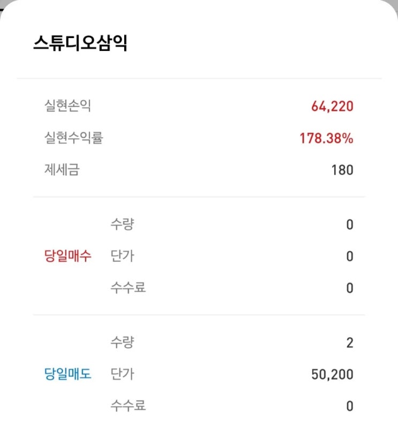Viewport: 398px width, 432px height.
Task: Select the 실현손익 label
Action: [67, 106]
